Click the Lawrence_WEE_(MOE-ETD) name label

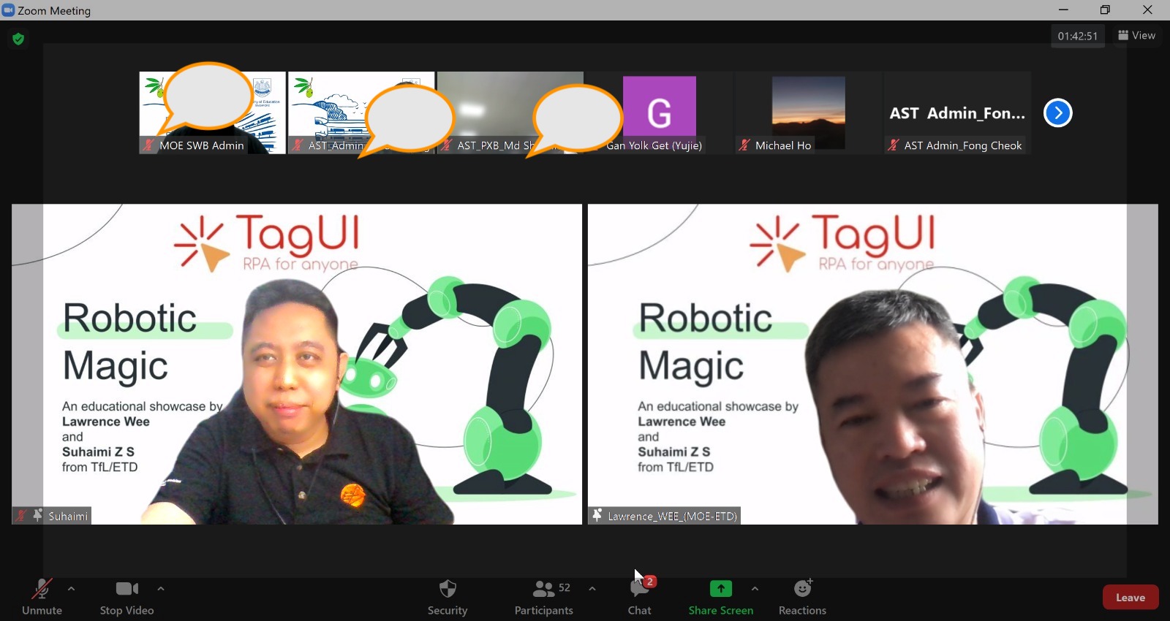(672, 516)
